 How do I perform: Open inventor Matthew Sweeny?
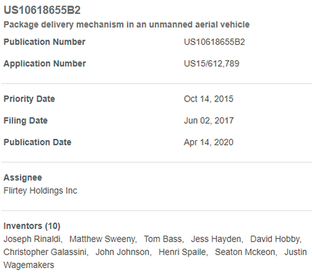(103, 239)
